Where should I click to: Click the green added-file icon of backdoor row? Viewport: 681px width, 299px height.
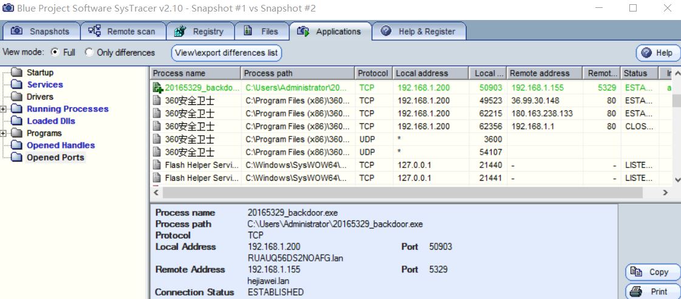158,87
